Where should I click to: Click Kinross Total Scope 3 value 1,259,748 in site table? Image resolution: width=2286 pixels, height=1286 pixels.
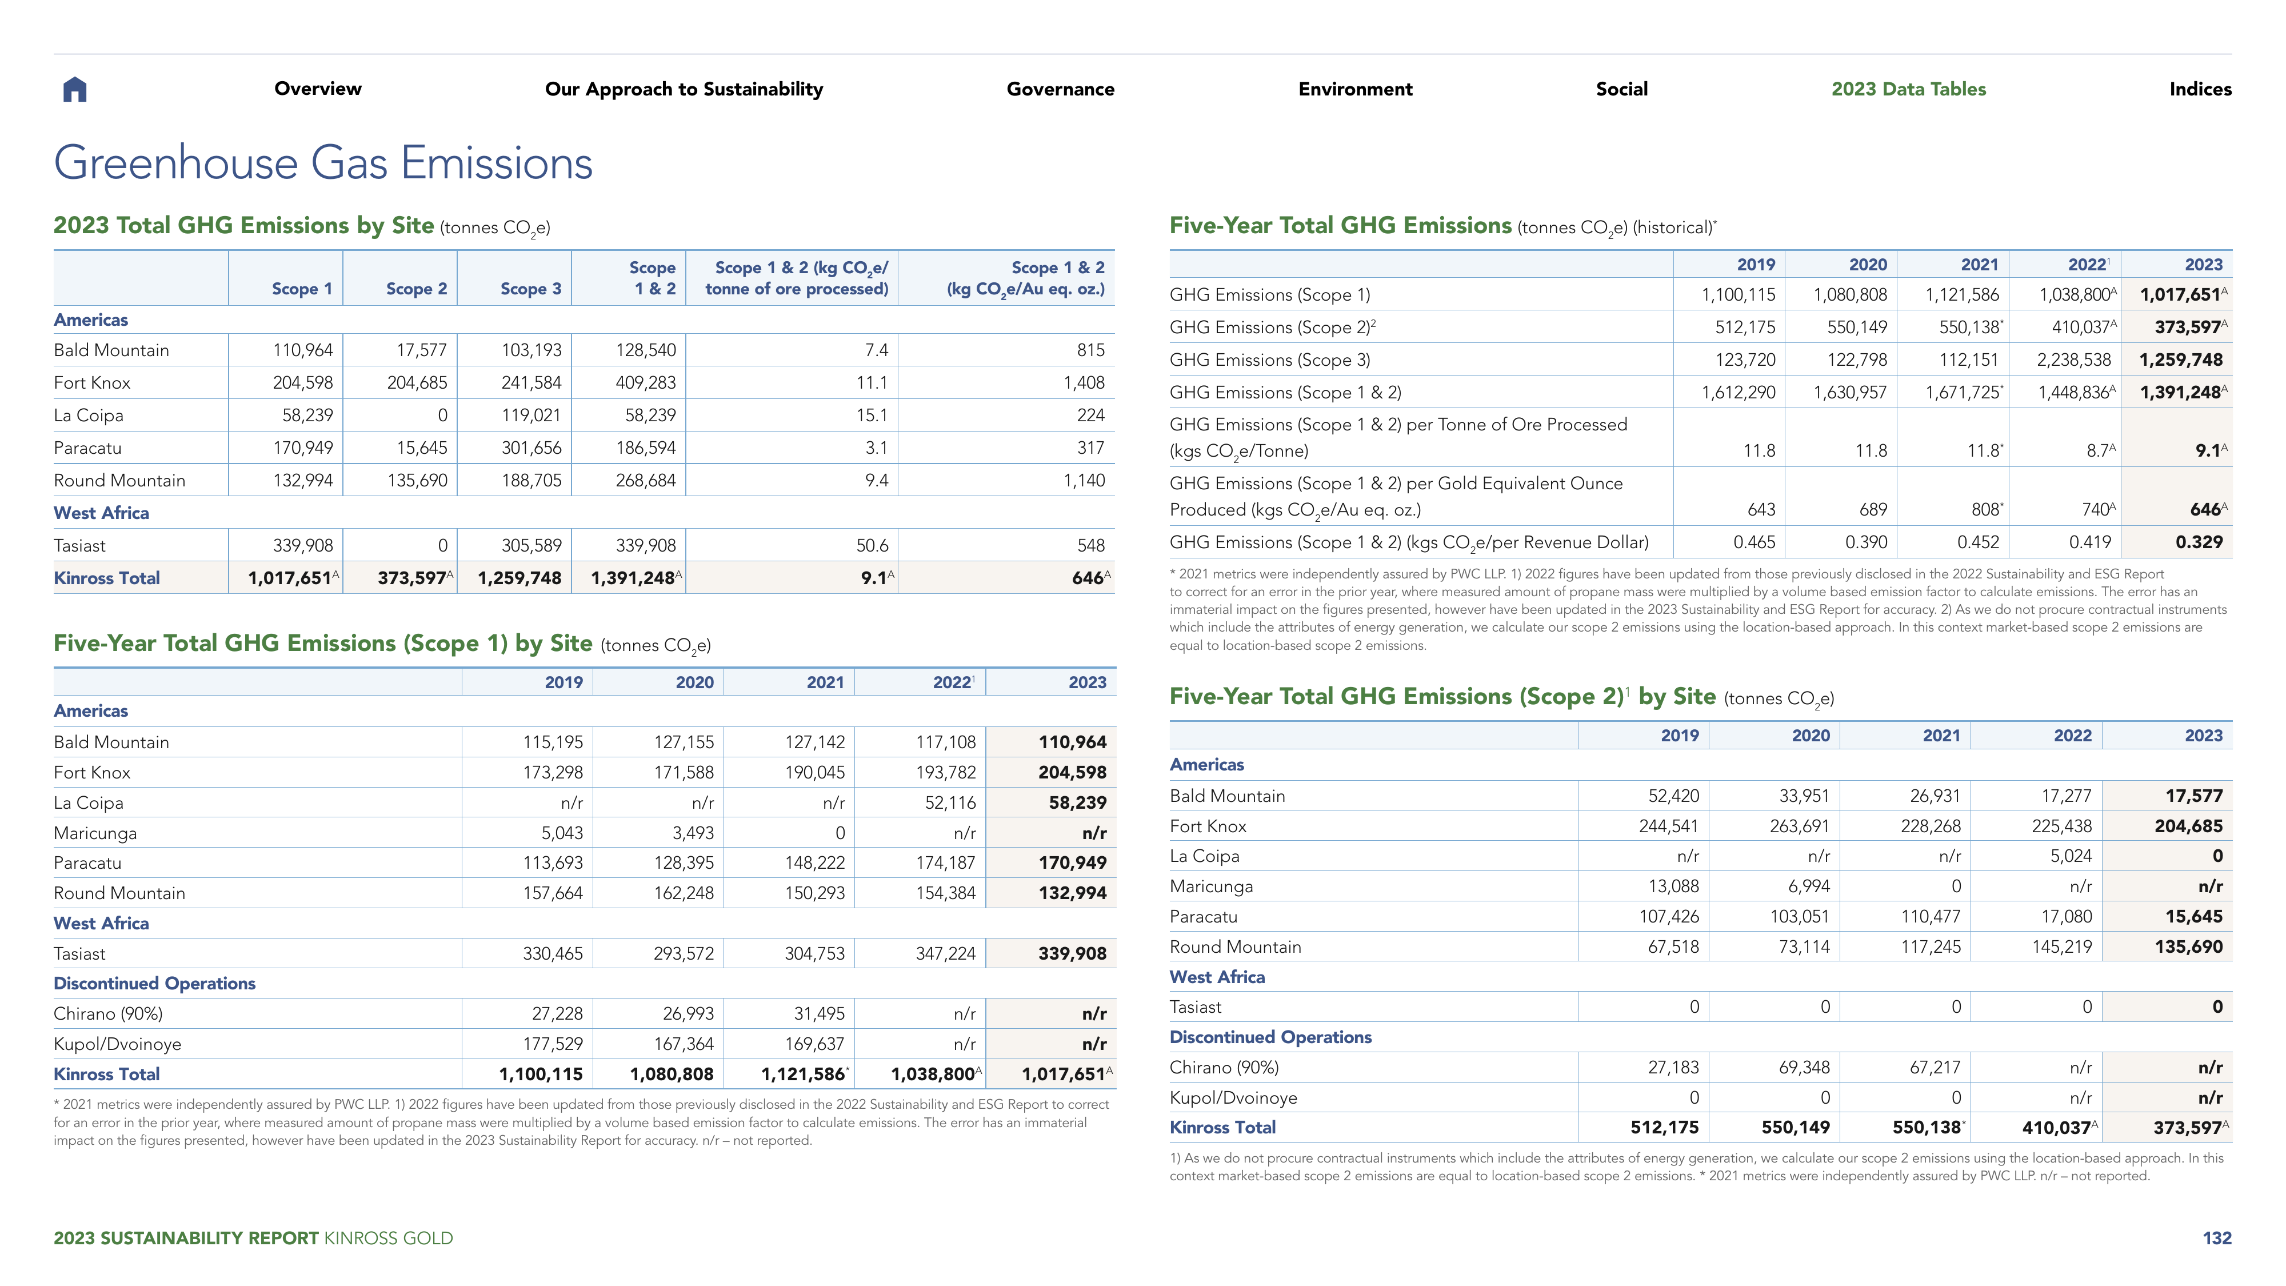tap(519, 578)
